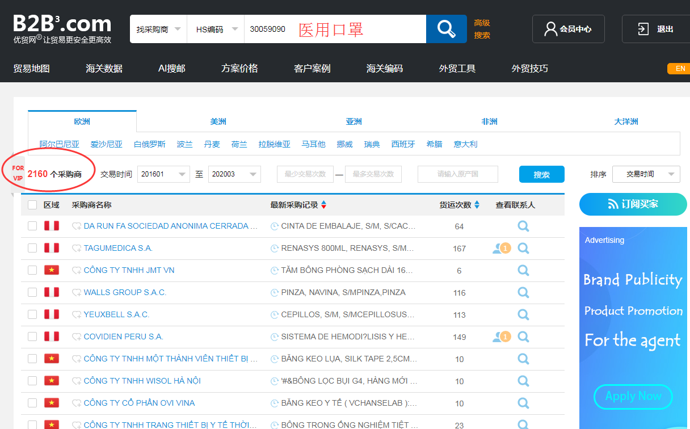Viewport: 690px width, 429px height.
Task: Open end date 202003 dropdown
Action: (x=234, y=174)
